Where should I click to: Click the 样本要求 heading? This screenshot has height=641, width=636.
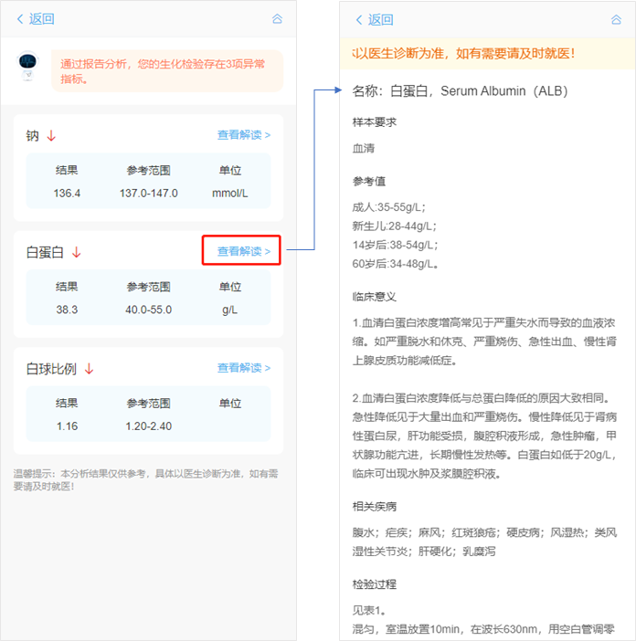click(x=375, y=122)
